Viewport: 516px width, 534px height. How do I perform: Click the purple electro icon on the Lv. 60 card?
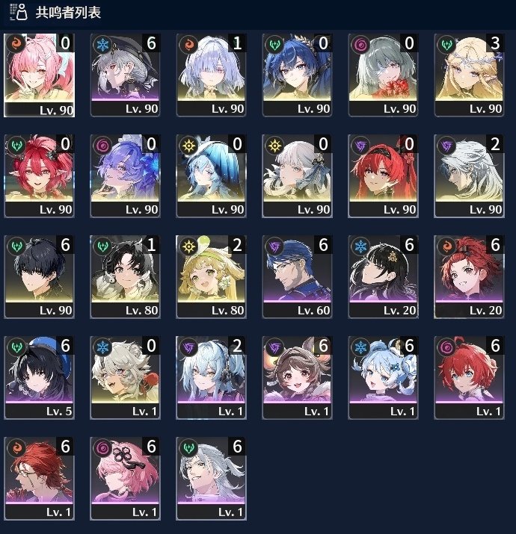tap(274, 246)
